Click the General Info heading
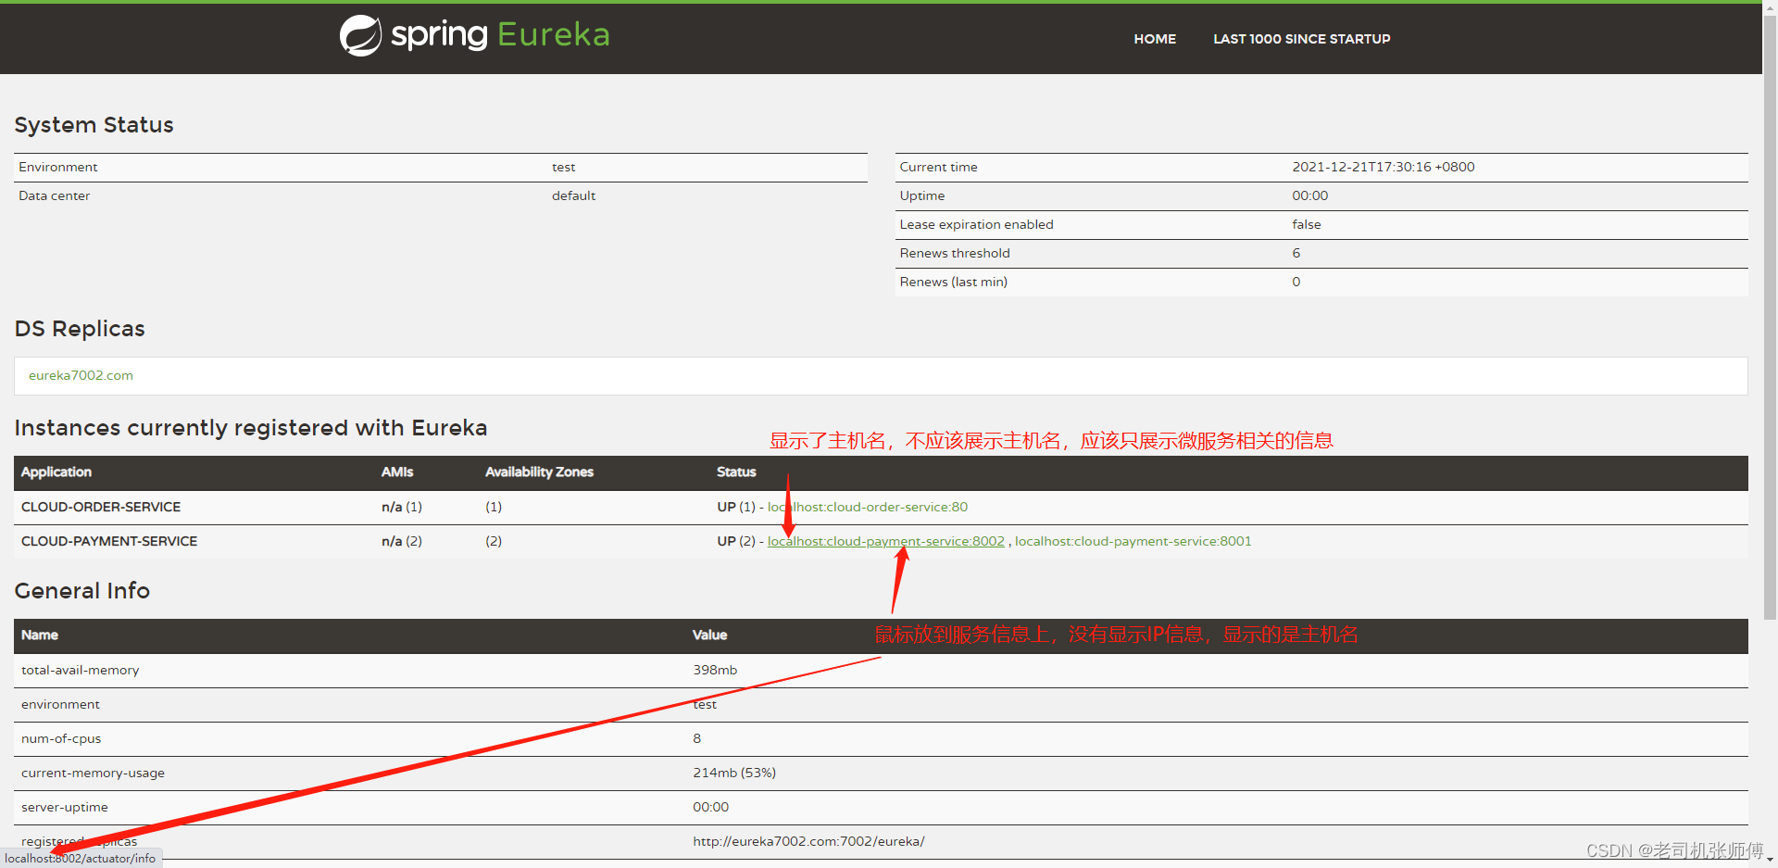1778x868 pixels. pyautogui.click(x=81, y=591)
